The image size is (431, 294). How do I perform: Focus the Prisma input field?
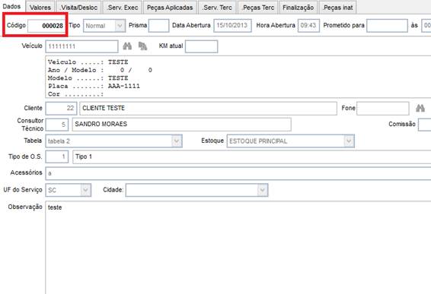158,26
